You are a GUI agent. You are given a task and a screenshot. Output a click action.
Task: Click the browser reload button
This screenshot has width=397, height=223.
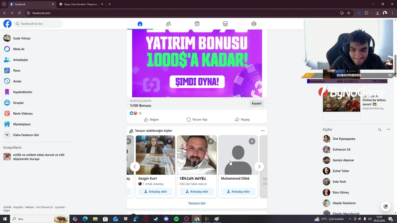pyautogui.click(x=19, y=13)
